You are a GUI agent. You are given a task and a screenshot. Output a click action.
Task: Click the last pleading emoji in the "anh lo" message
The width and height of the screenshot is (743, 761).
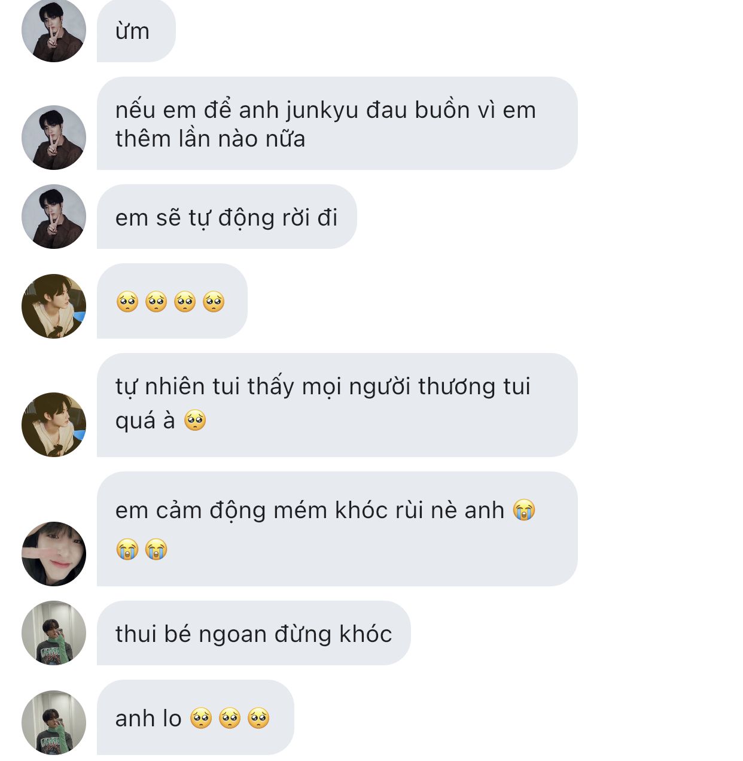[258, 718]
